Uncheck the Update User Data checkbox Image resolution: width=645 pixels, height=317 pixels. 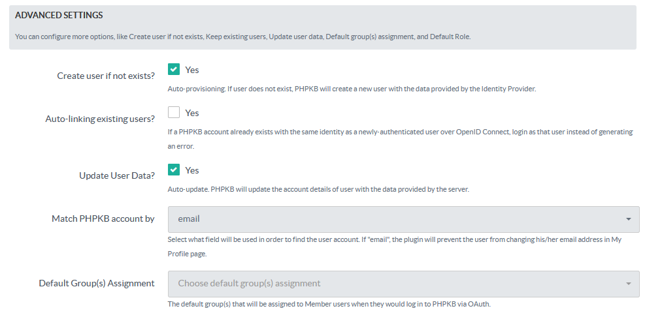(x=174, y=170)
